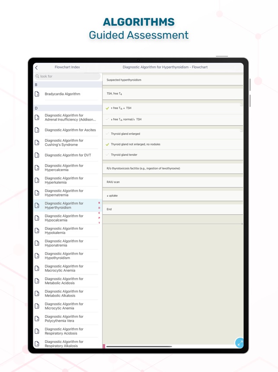Click document icon beside Hypothyroidism algorithm
The height and width of the screenshot is (372, 278).
click(37, 256)
